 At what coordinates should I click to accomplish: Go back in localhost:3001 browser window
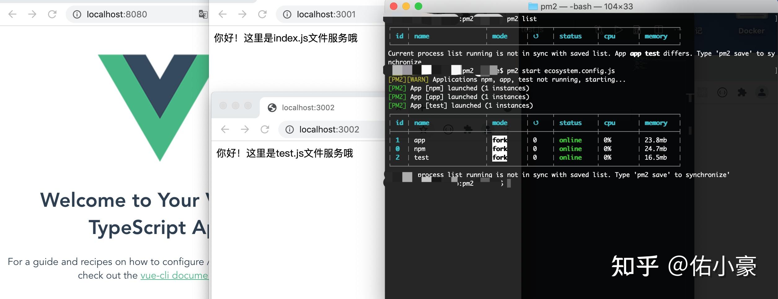(x=223, y=14)
